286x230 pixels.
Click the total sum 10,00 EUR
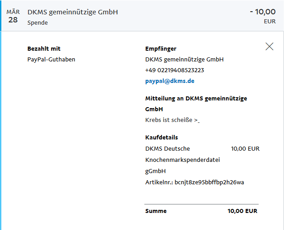click(243, 211)
